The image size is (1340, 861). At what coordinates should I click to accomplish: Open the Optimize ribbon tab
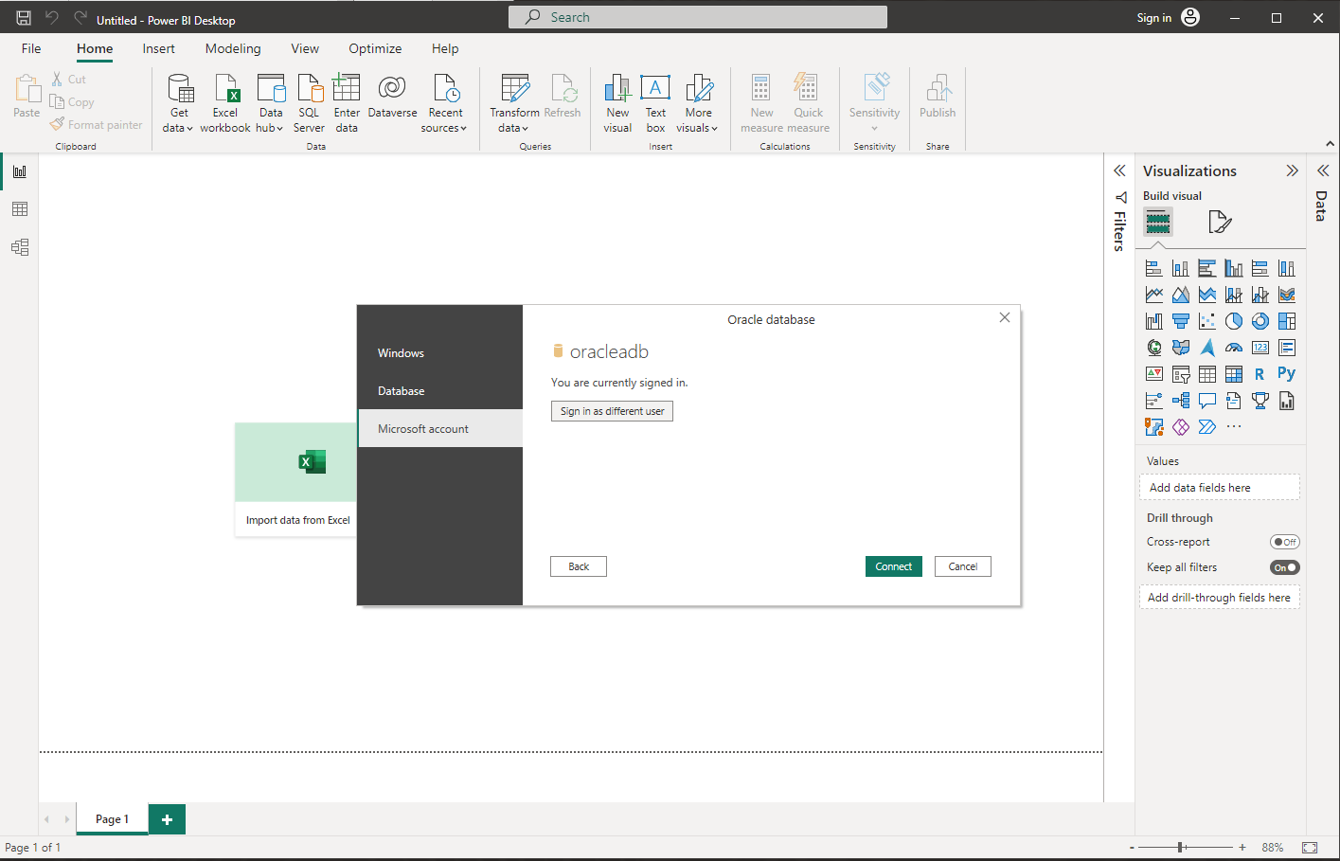click(x=375, y=48)
